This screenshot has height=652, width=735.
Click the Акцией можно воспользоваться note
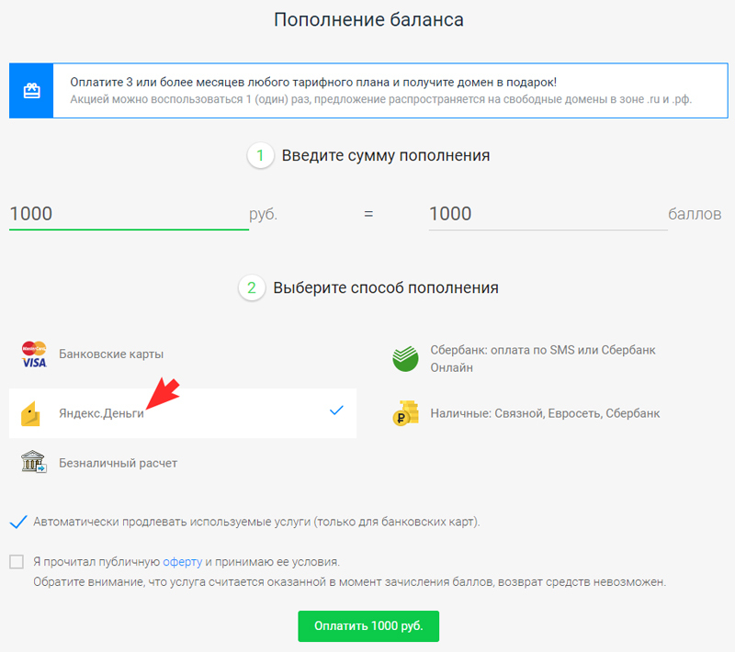[381, 99]
